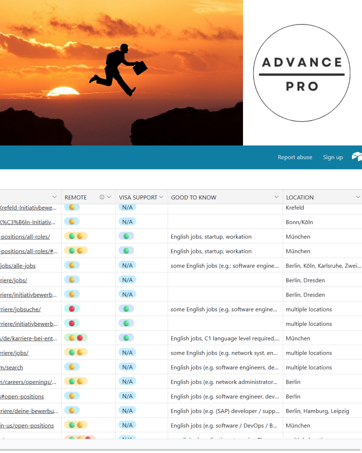Open the jobs/alle-jobs link
The width and height of the screenshot is (362, 453).
(18, 266)
